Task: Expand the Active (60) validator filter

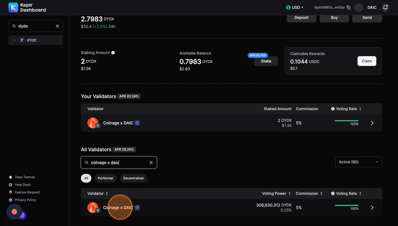Action: (x=358, y=162)
